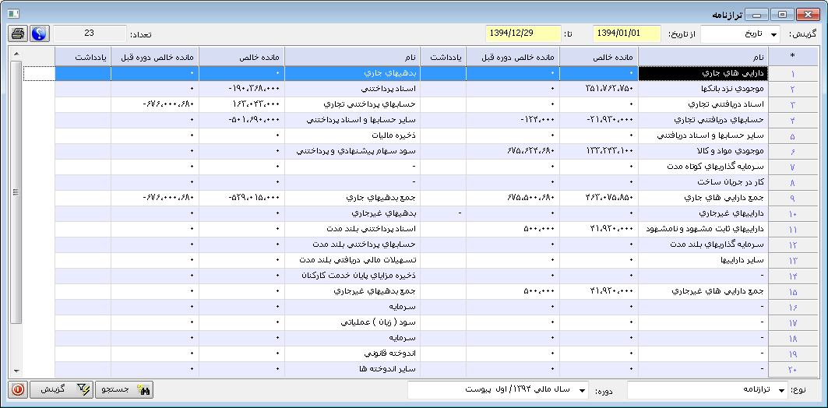Select سرمايه گذاريهاي كوتاه مدت cell

703,167
